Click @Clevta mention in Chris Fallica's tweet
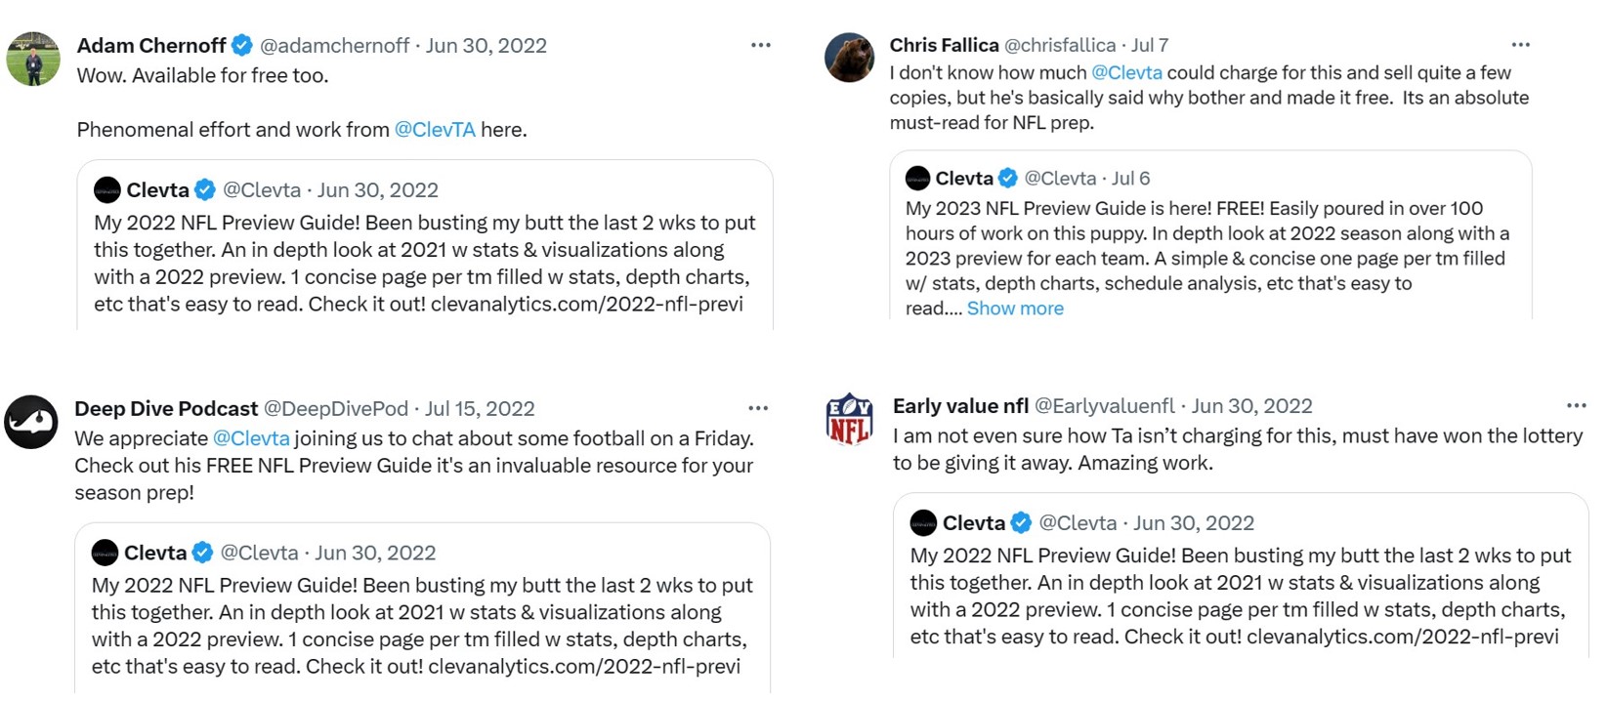The image size is (1607, 701). (x=1126, y=72)
